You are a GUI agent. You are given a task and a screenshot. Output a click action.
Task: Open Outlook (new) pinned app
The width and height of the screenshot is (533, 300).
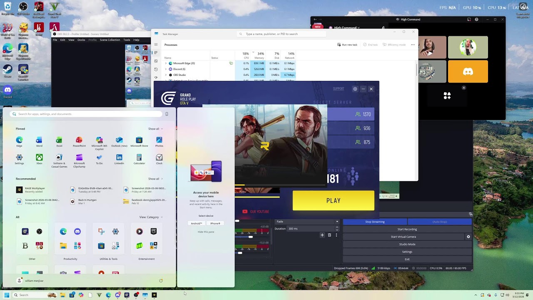tap(119, 142)
